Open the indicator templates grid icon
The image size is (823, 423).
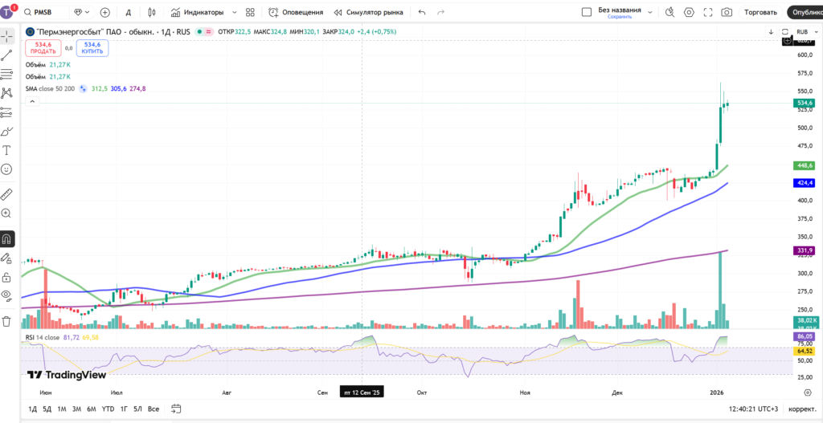tap(251, 12)
